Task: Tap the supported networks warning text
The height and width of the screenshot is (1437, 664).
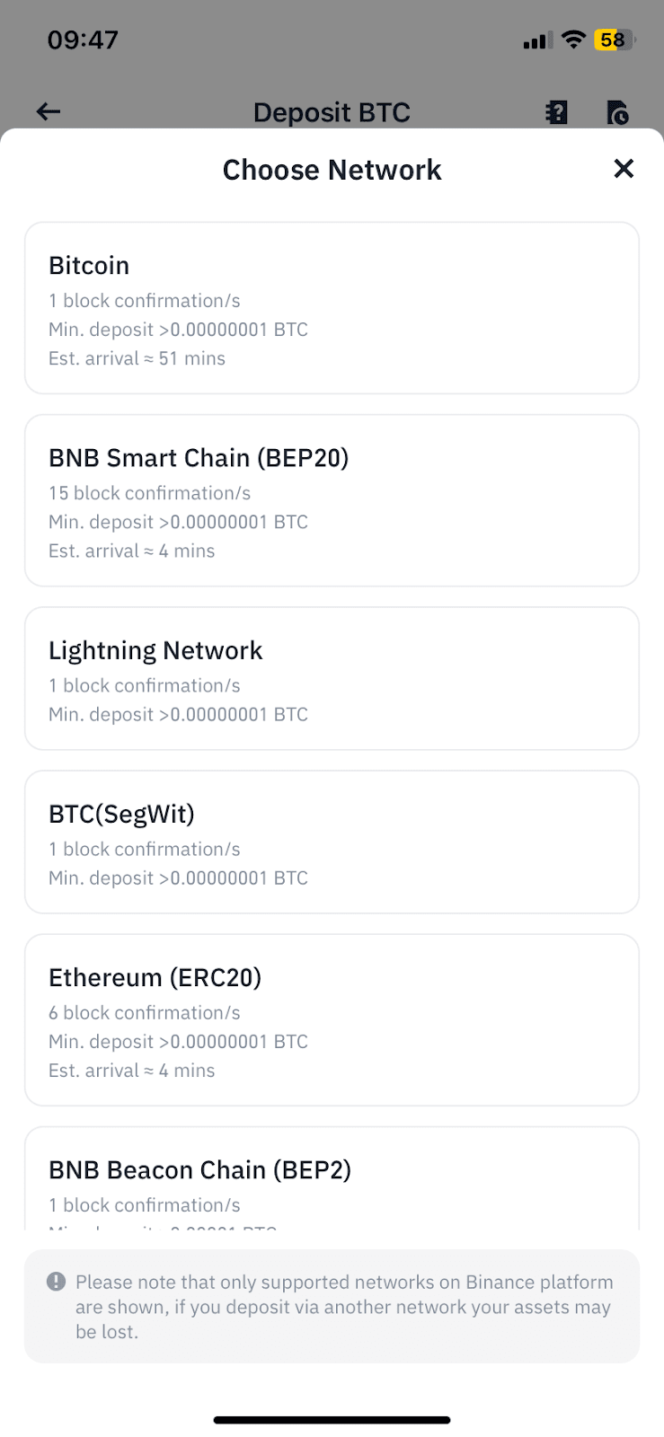Action: [344, 1307]
